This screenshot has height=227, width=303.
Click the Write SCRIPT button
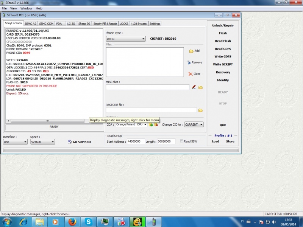tap(223, 64)
